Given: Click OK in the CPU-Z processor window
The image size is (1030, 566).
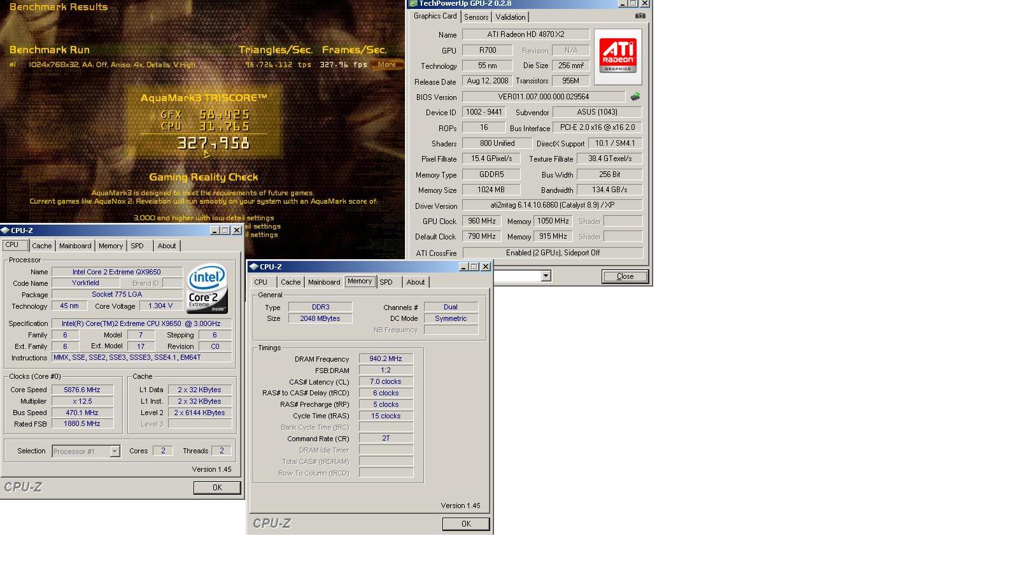Looking at the screenshot, I should pos(217,488).
